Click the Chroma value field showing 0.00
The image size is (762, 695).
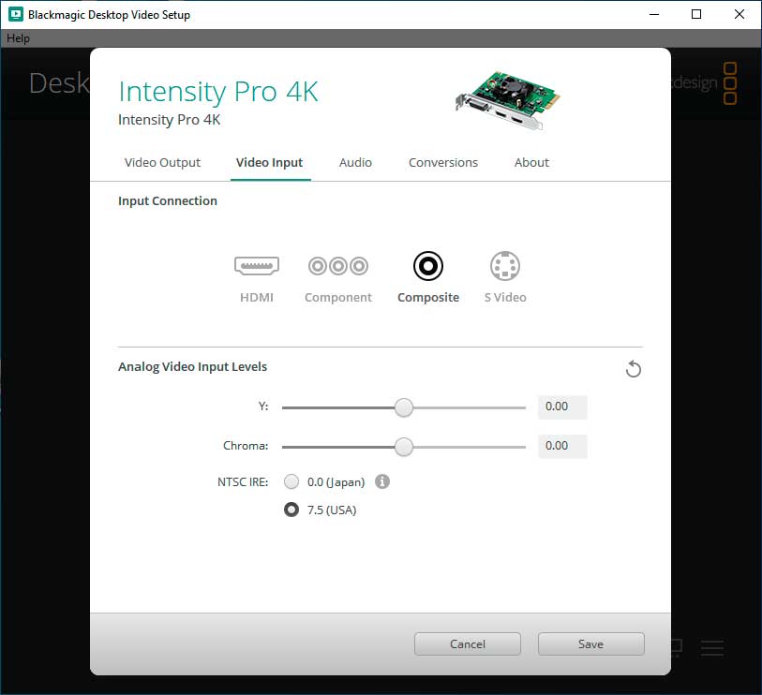point(562,447)
